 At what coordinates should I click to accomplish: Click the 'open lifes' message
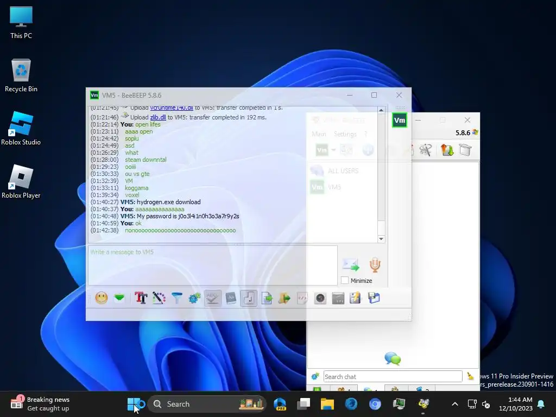point(148,124)
